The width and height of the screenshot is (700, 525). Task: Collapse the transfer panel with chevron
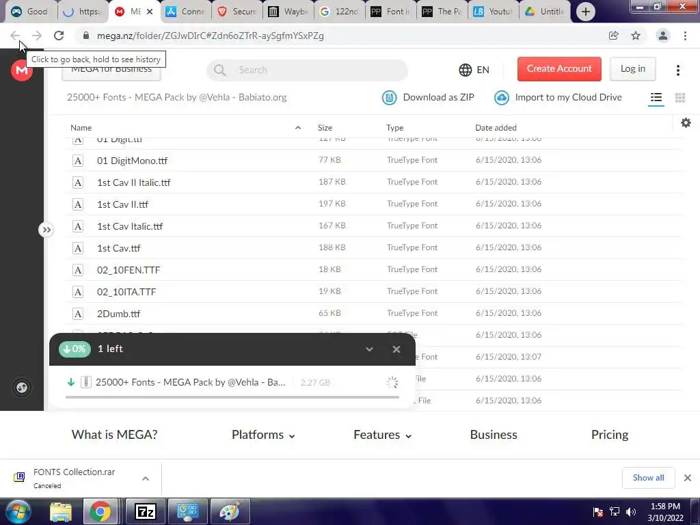coord(369,349)
